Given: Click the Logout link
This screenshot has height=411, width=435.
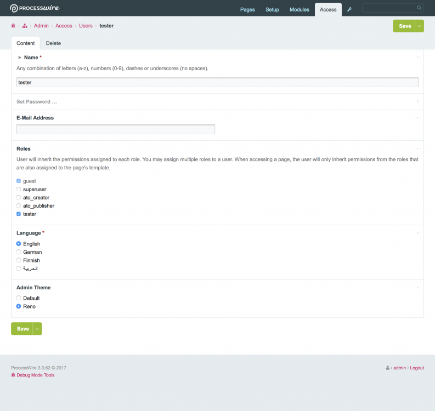Looking at the screenshot, I should 416,368.
